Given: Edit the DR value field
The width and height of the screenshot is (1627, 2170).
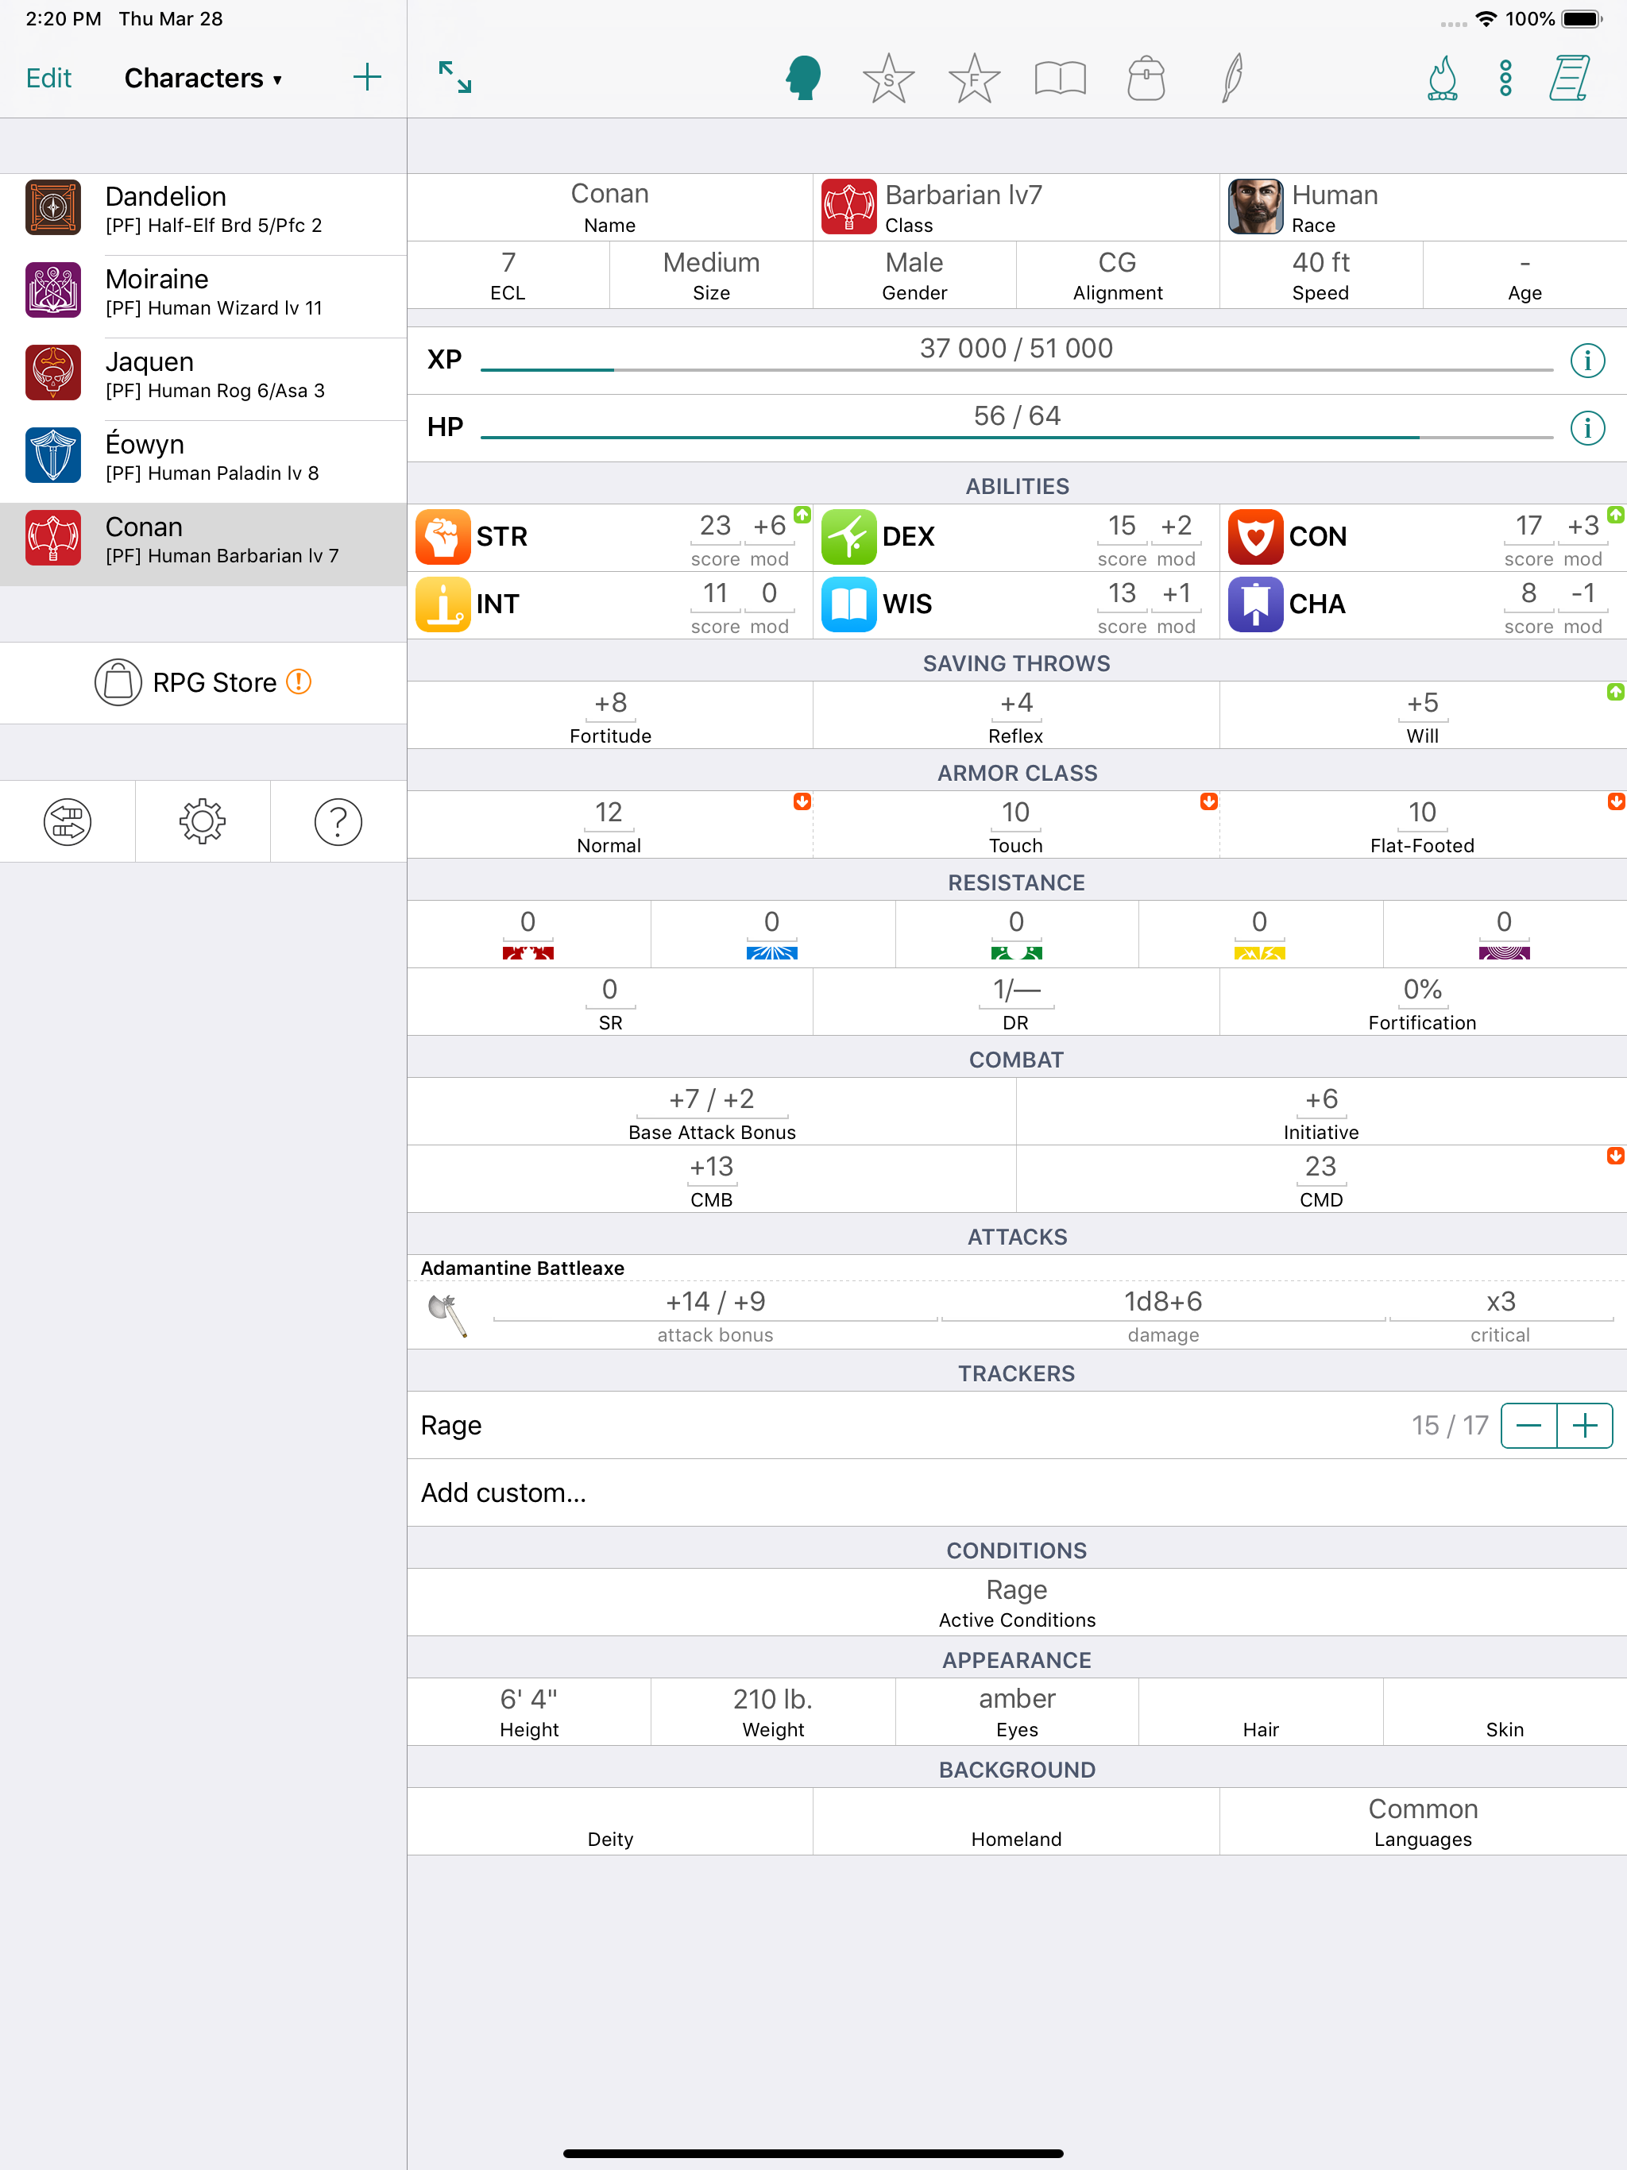Looking at the screenshot, I should [1015, 1002].
